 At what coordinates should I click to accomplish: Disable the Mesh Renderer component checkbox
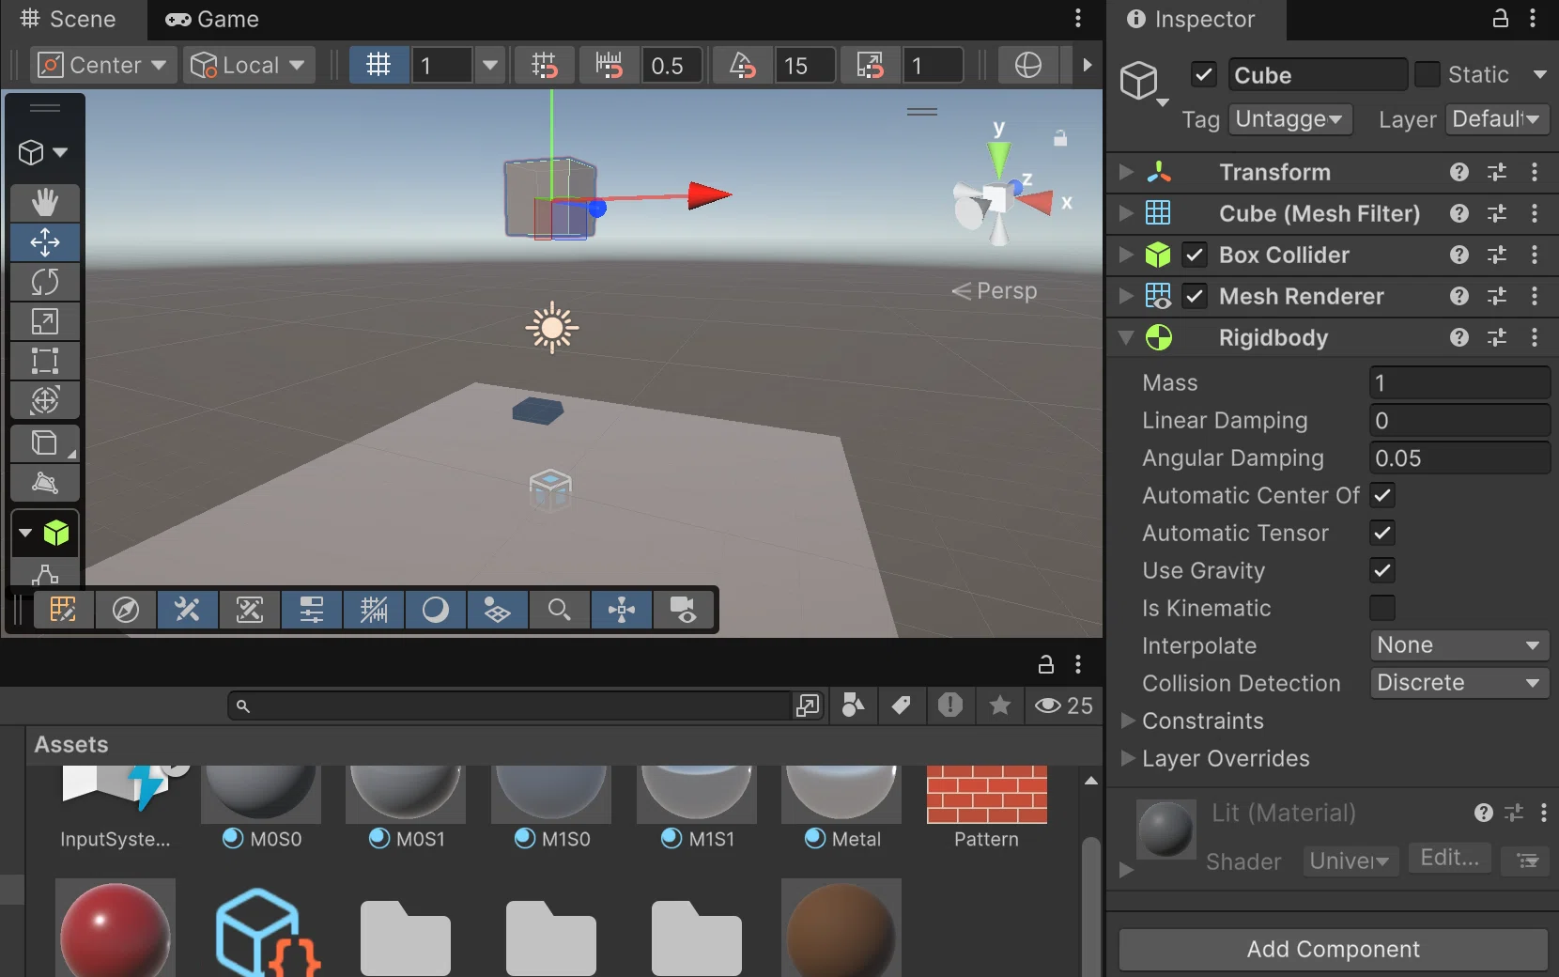pyautogui.click(x=1195, y=296)
